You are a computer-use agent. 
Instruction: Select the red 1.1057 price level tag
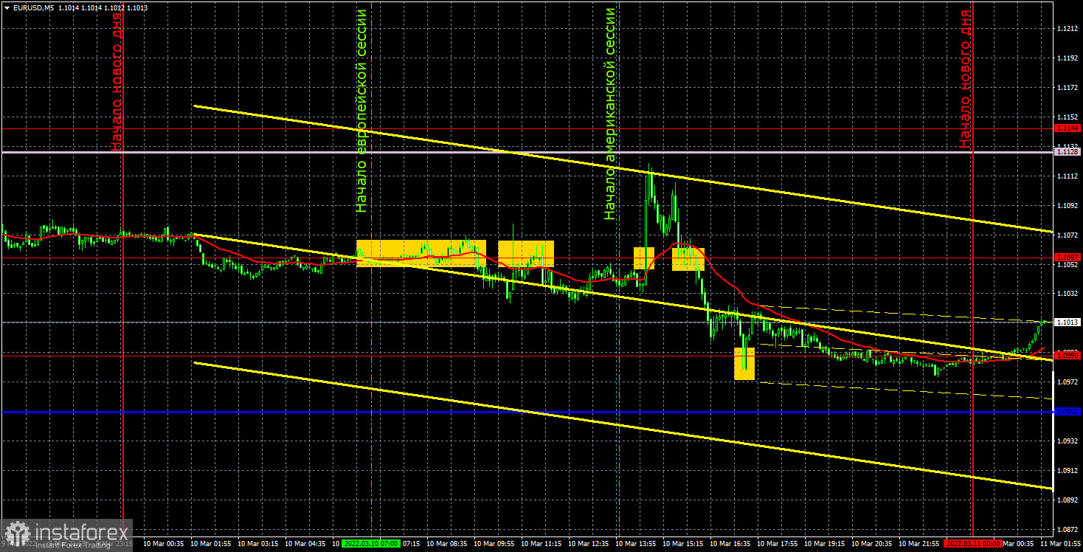pyautogui.click(x=1068, y=258)
